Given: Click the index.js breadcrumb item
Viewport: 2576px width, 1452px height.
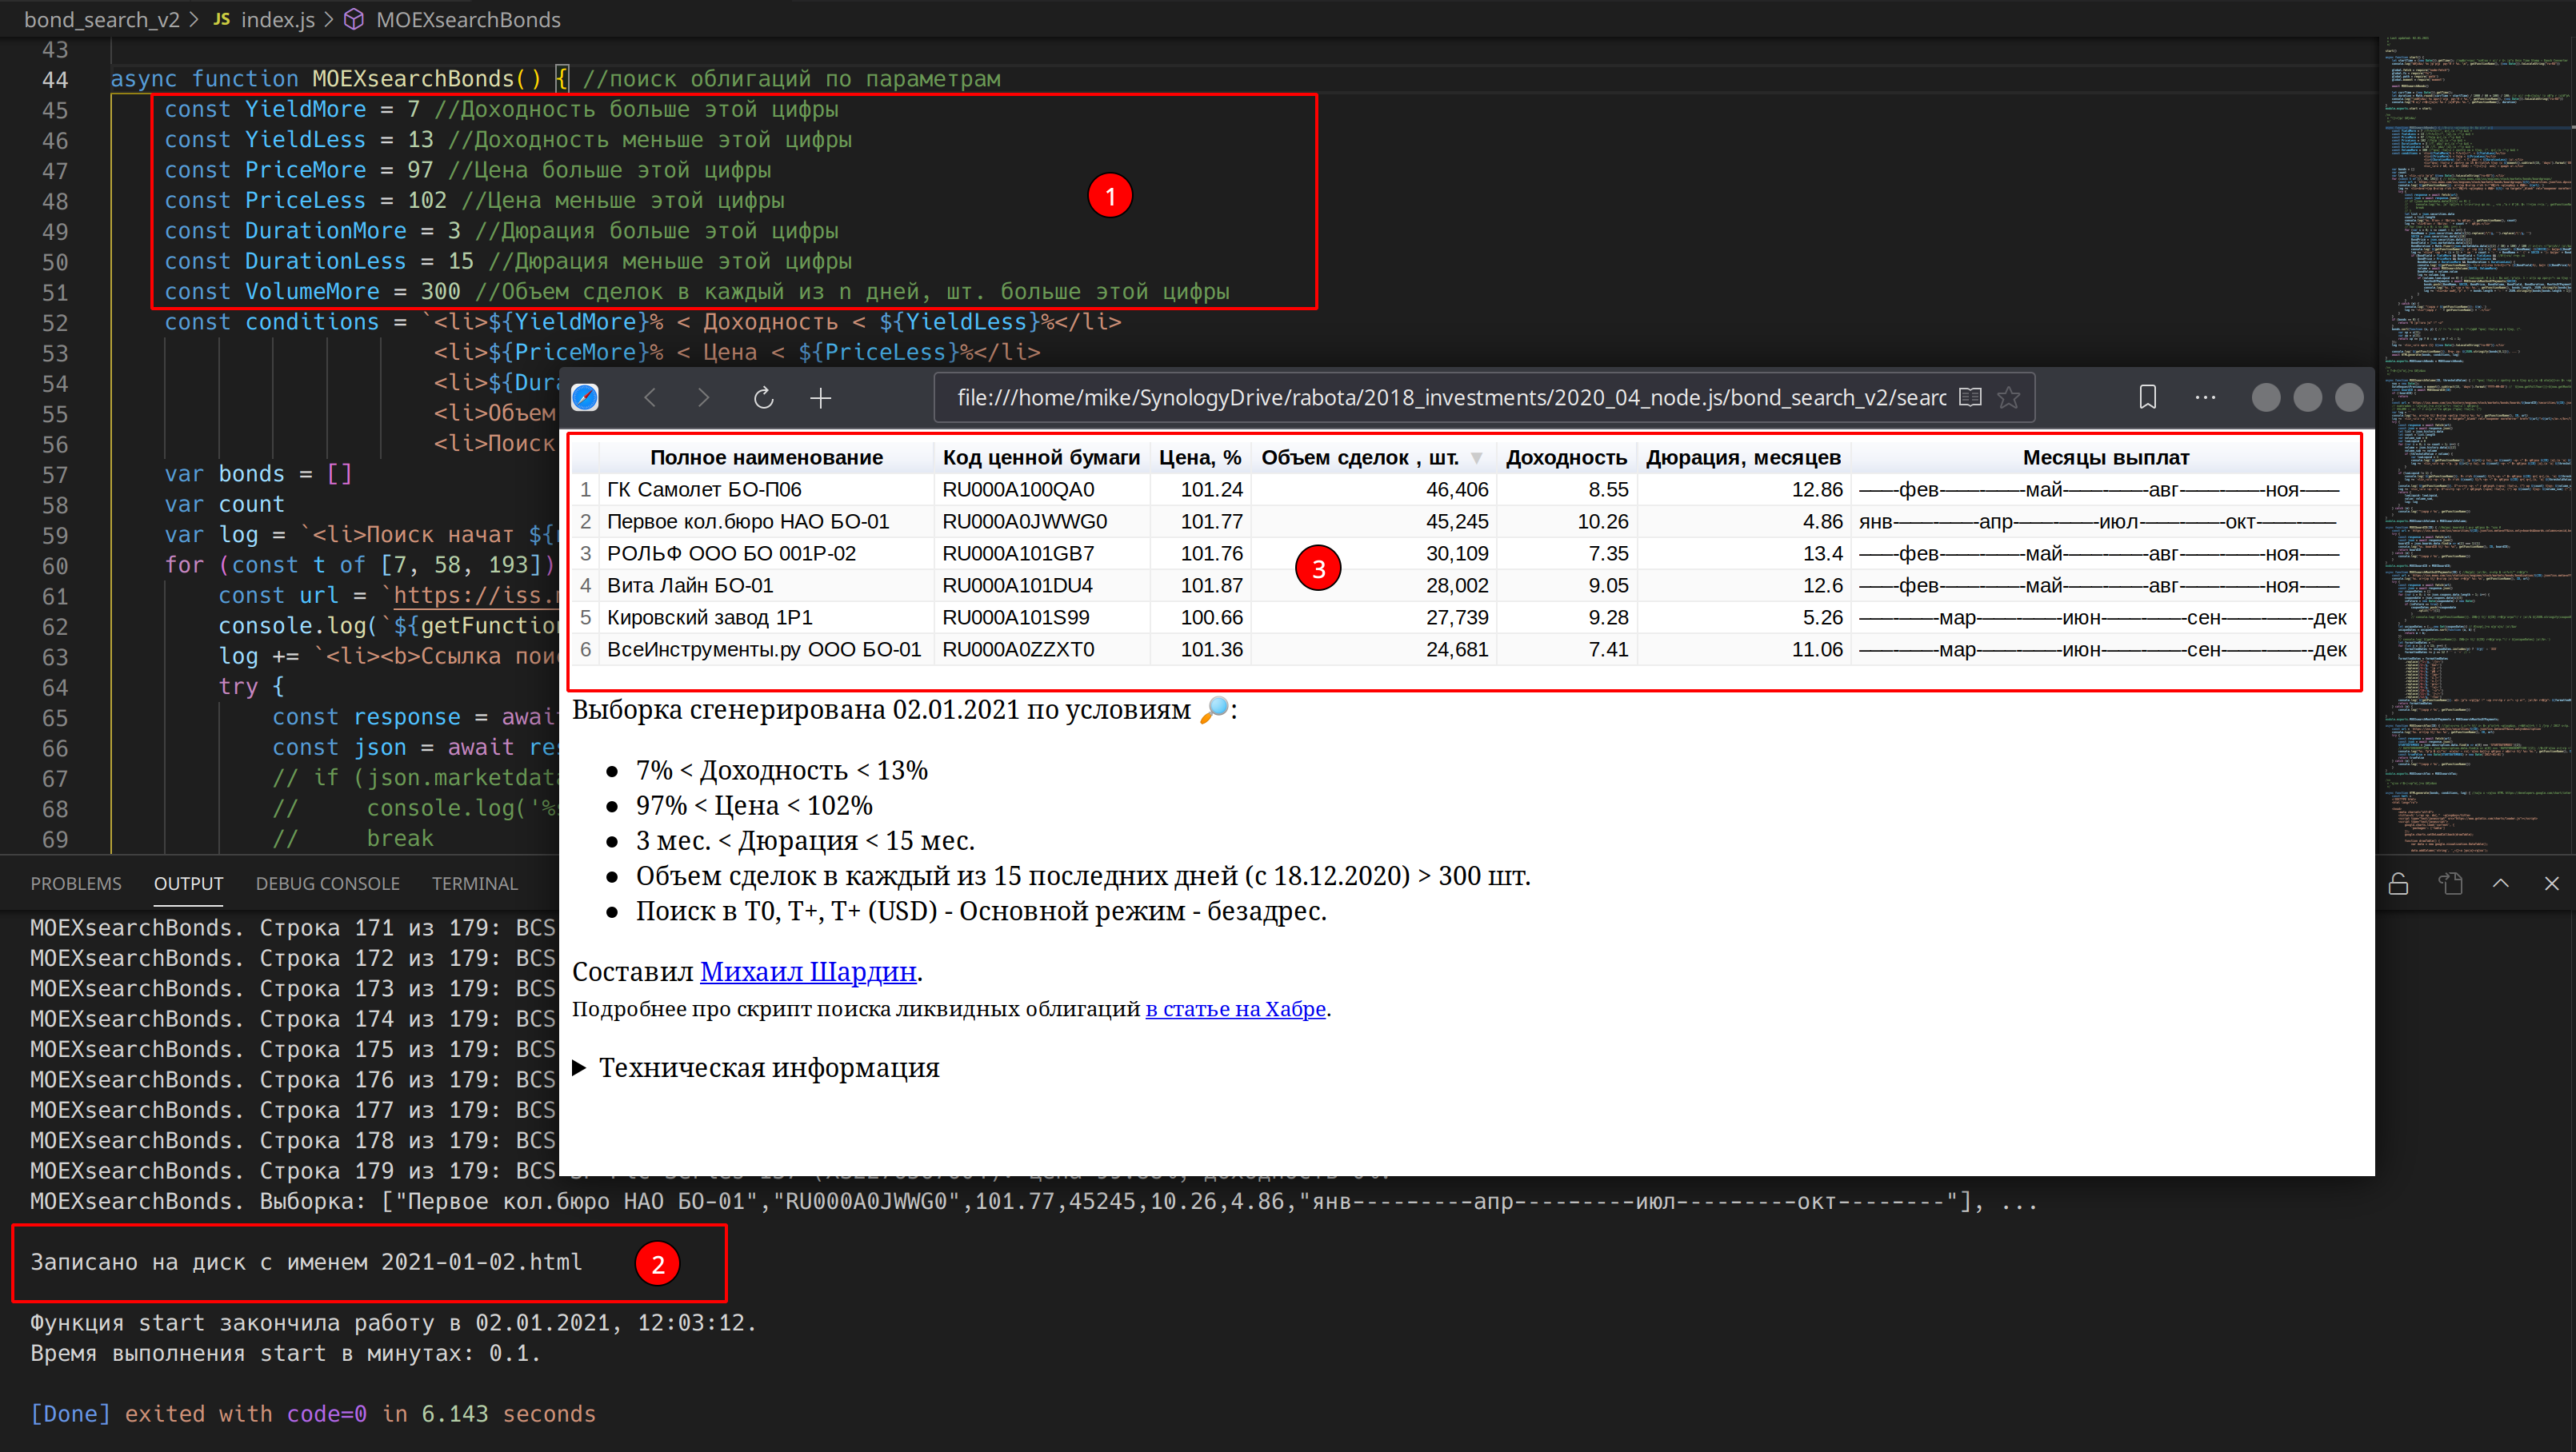Looking at the screenshot, I should tap(278, 20).
